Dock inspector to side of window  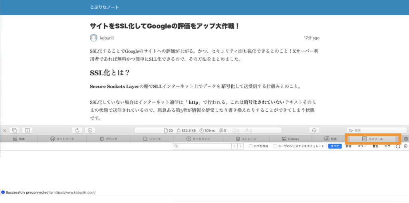click(x=27, y=130)
